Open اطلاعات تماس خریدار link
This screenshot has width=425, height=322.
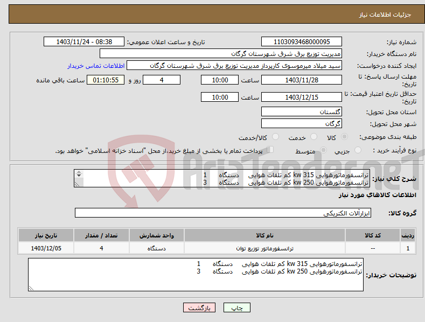(x=96, y=66)
